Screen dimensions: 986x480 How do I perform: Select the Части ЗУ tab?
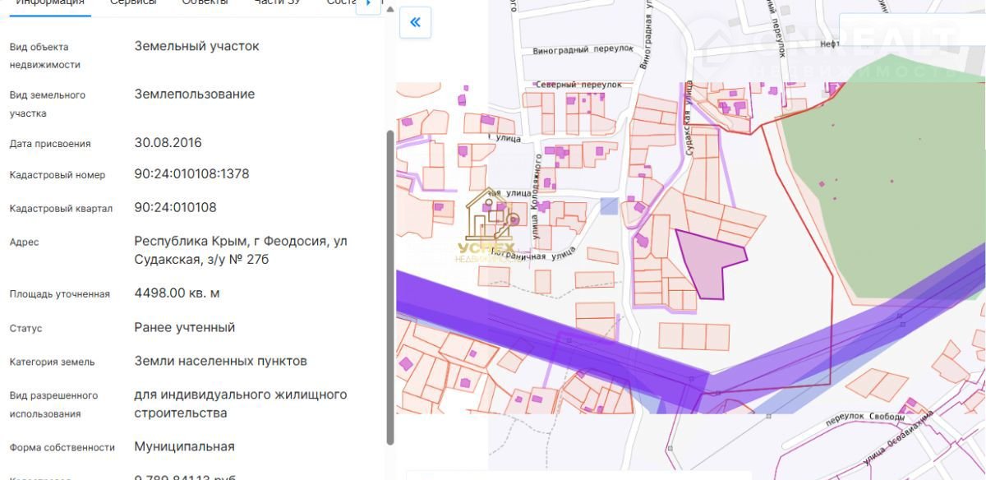(x=278, y=2)
